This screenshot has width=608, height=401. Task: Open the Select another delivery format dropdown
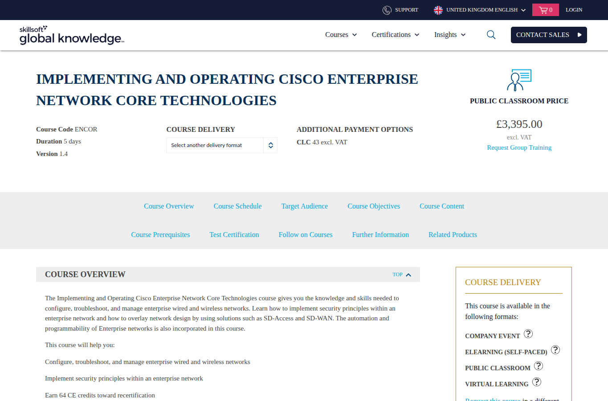222,145
